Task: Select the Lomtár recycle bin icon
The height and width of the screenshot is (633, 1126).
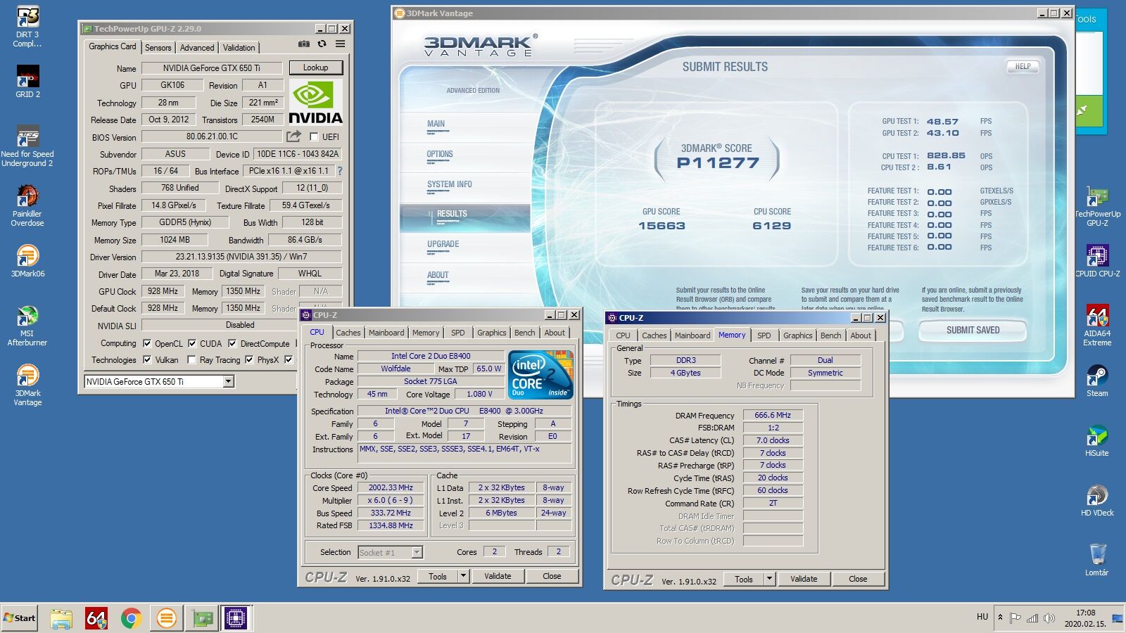Action: tap(1097, 560)
